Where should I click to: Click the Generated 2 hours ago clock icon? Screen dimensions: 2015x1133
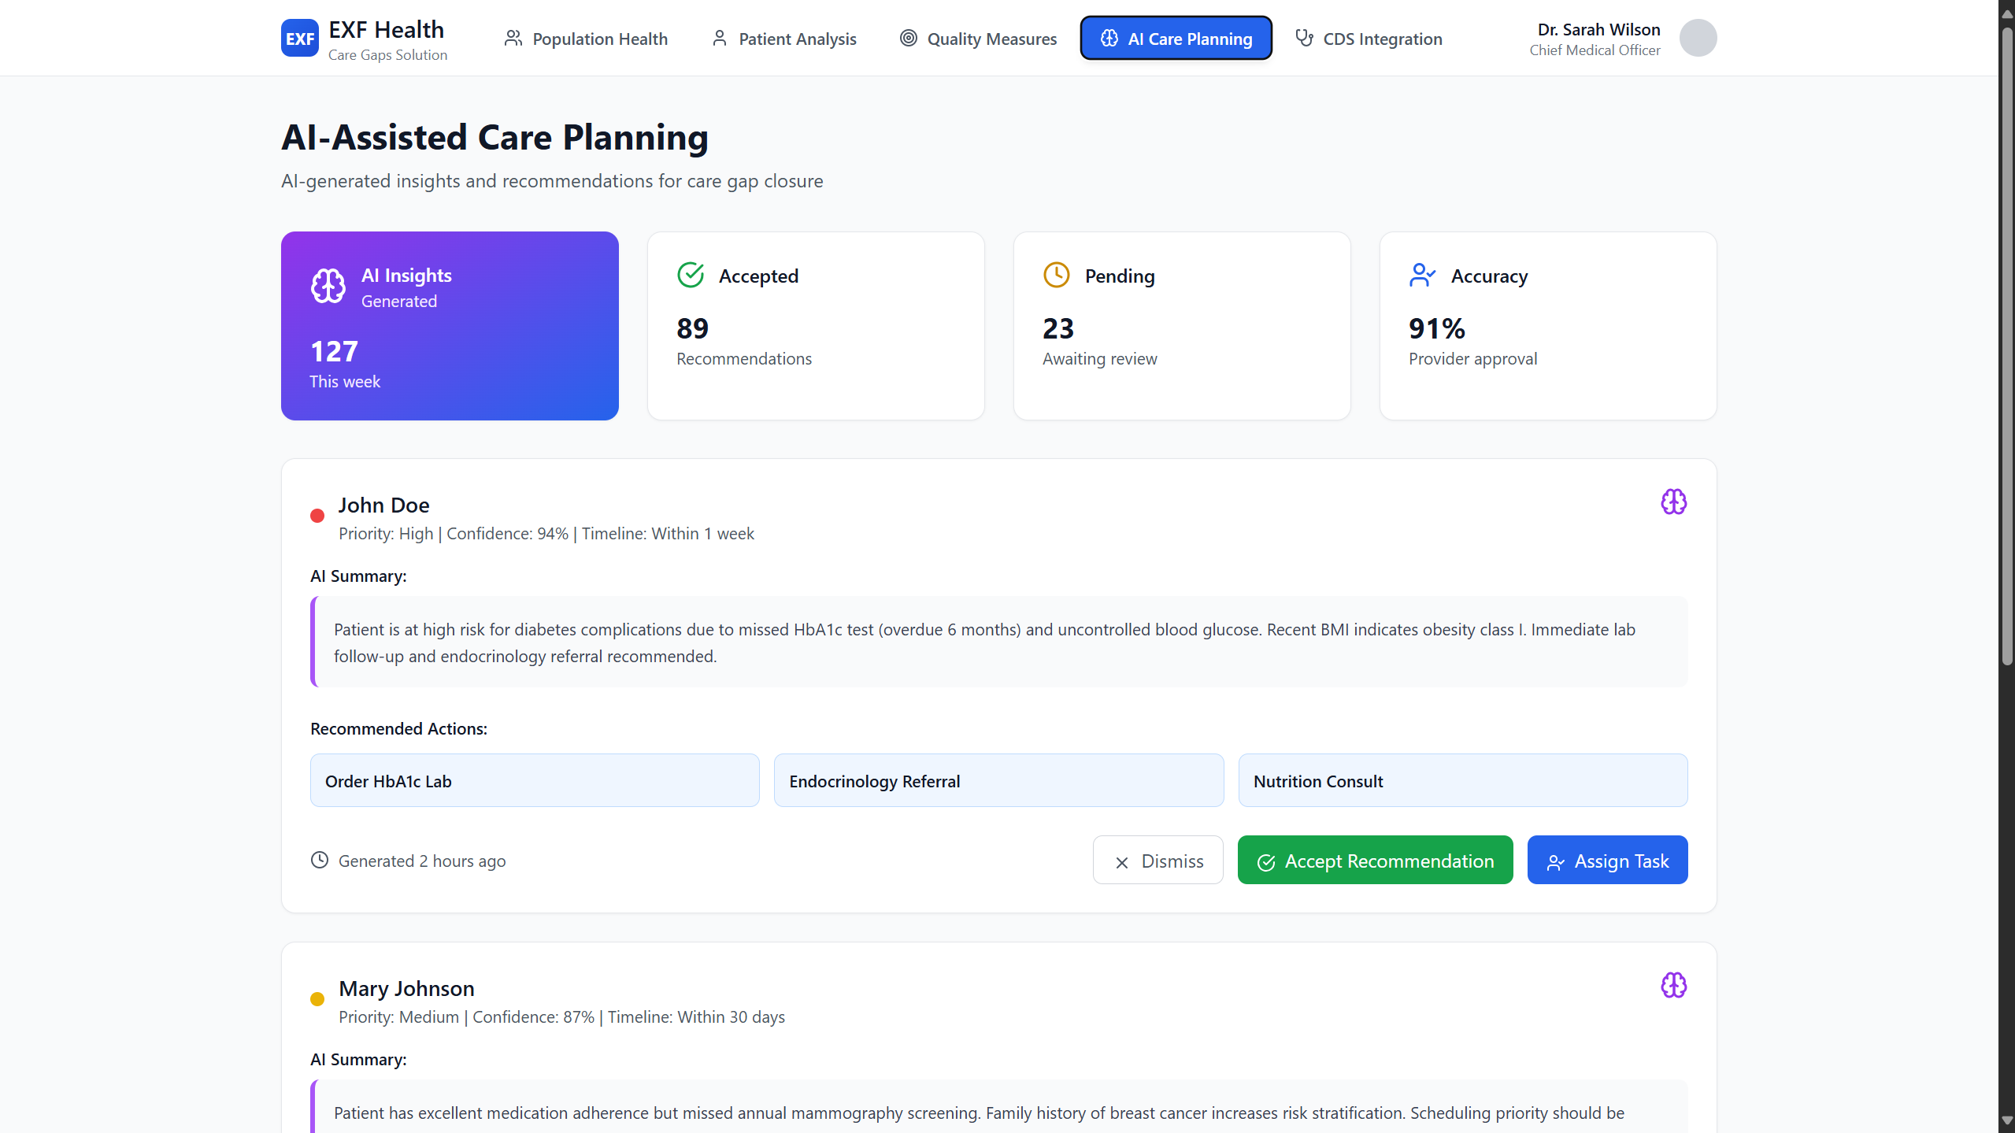point(320,861)
